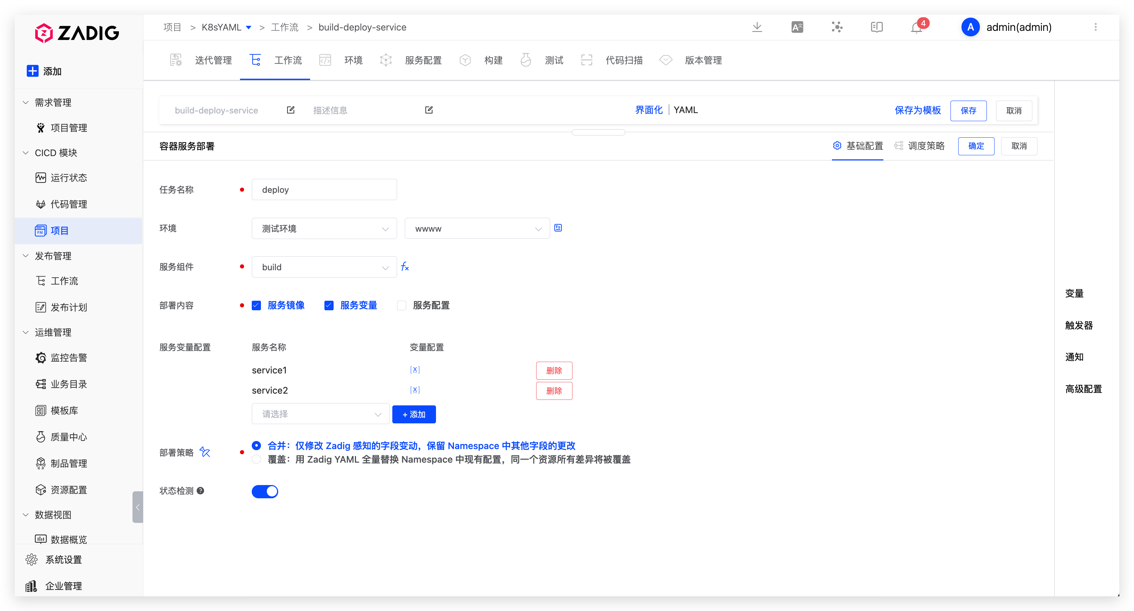The height and width of the screenshot is (611, 1134).
Task: Click the status check help question icon
Action: pyautogui.click(x=200, y=490)
